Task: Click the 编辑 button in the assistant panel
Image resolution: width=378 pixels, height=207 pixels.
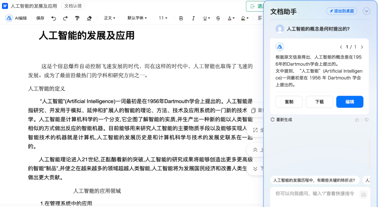Action: tap(350, 102)
